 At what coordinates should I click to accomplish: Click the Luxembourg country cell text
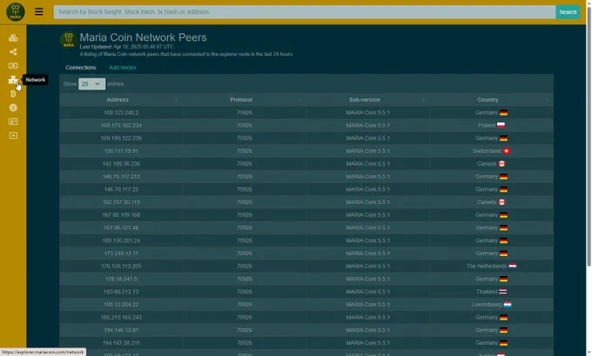click(x=487, y=305)
